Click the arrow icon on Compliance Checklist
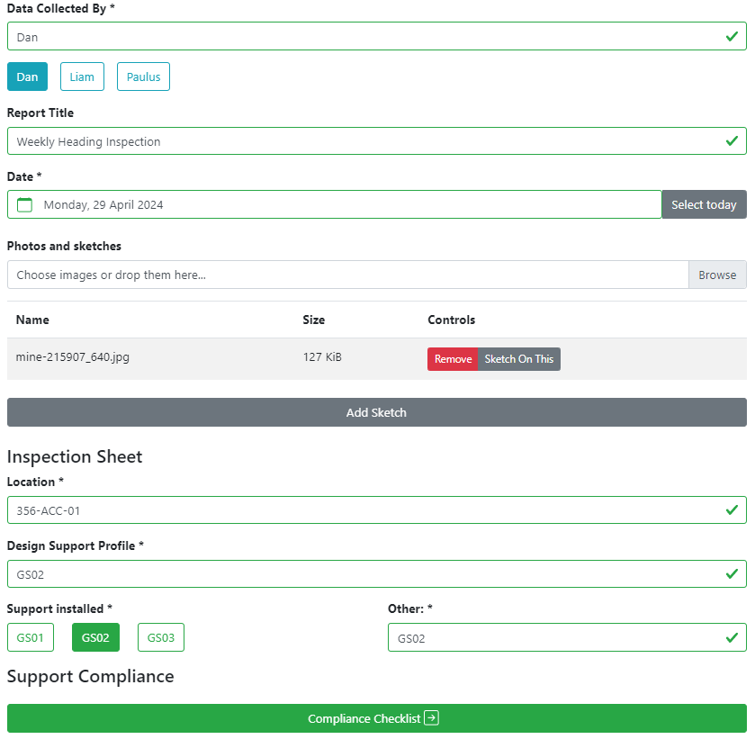 tap(432, 718)
